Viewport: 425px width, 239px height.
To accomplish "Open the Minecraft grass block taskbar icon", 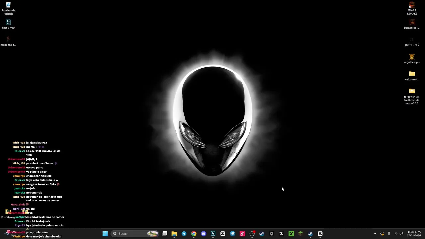I will [300, 234].
